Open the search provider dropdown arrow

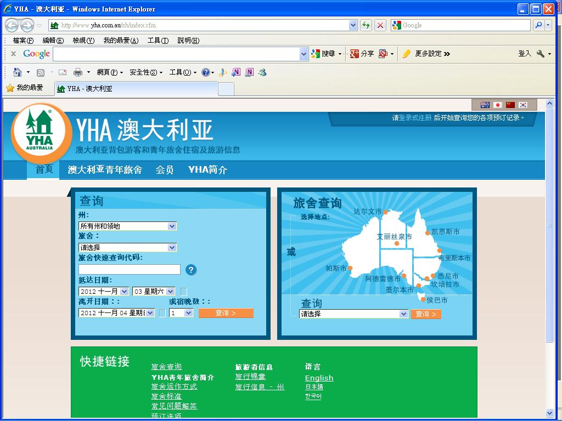(x=548, y=25)
